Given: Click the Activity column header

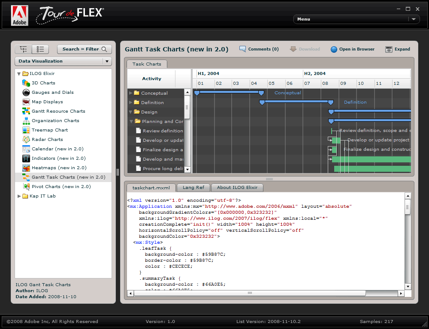Looking at the screenshot, I should [151, 79].
